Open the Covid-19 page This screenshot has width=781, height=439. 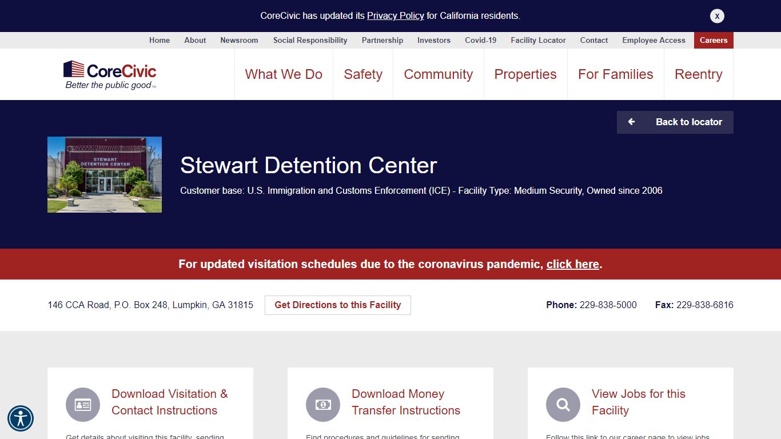tap(481, 40)
